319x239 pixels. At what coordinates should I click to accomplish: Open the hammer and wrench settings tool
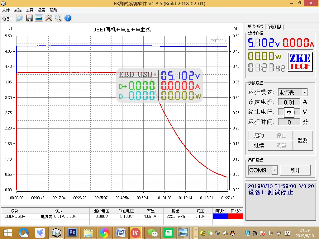pos(49,18)
